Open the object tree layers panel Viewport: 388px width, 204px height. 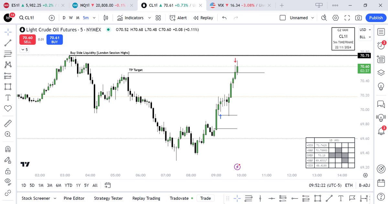tap(381, 73)
